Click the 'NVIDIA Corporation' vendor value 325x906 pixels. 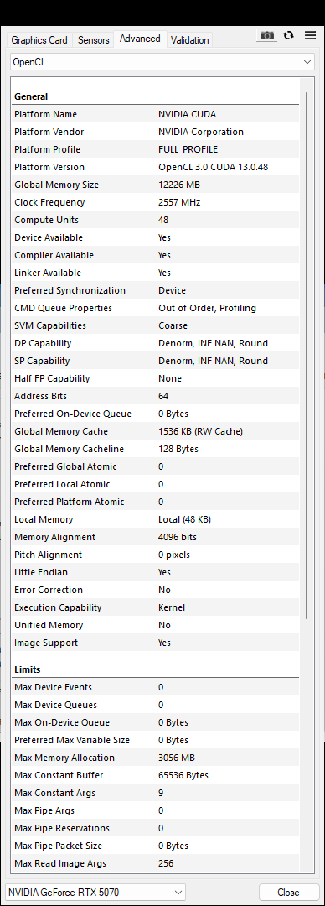(201, 132)
